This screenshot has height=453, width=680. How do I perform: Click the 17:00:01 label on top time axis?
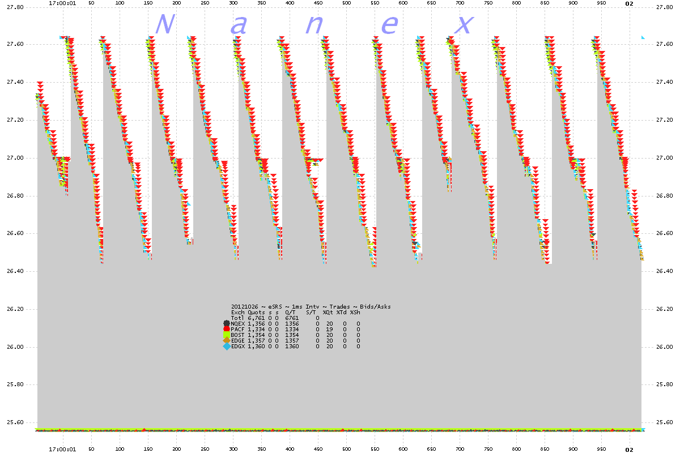63,3
